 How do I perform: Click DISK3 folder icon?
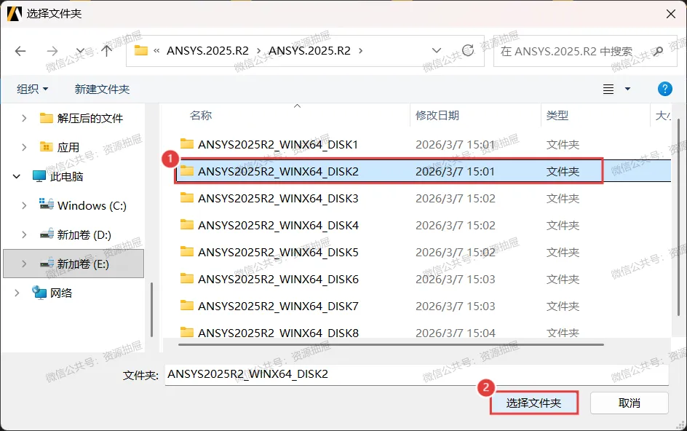click(187, 197)
